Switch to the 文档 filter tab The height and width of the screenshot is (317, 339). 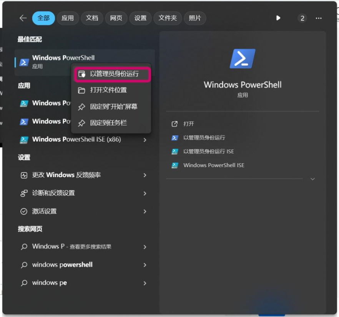click(92, 18)
